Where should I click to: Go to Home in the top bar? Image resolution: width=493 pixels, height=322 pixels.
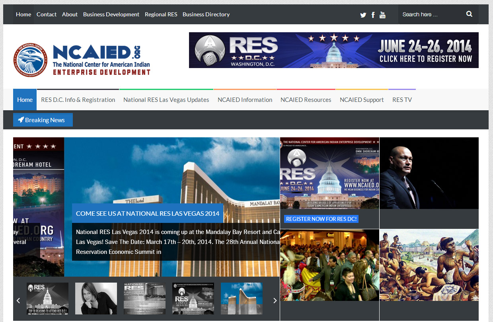tap(23, 14)
